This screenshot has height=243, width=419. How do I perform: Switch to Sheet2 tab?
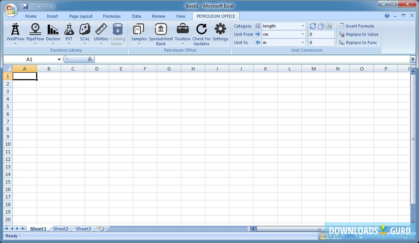click(x=61, y=229)
